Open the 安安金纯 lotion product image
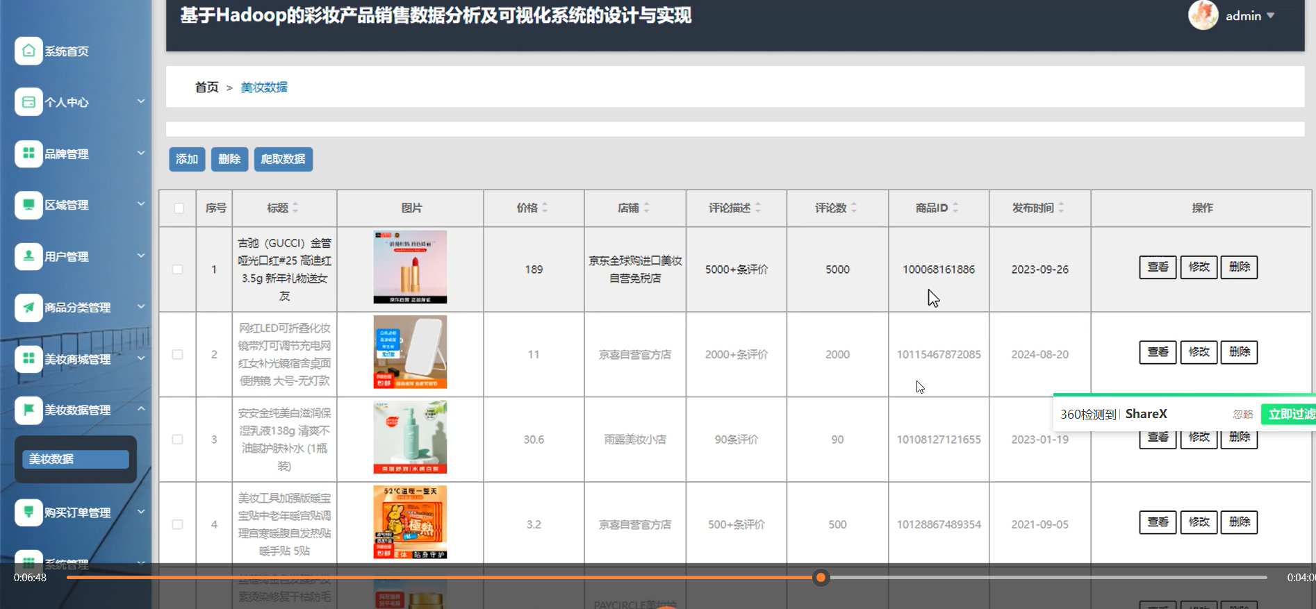The width and height of the screenshot is (1316, 609). [410, 437]
